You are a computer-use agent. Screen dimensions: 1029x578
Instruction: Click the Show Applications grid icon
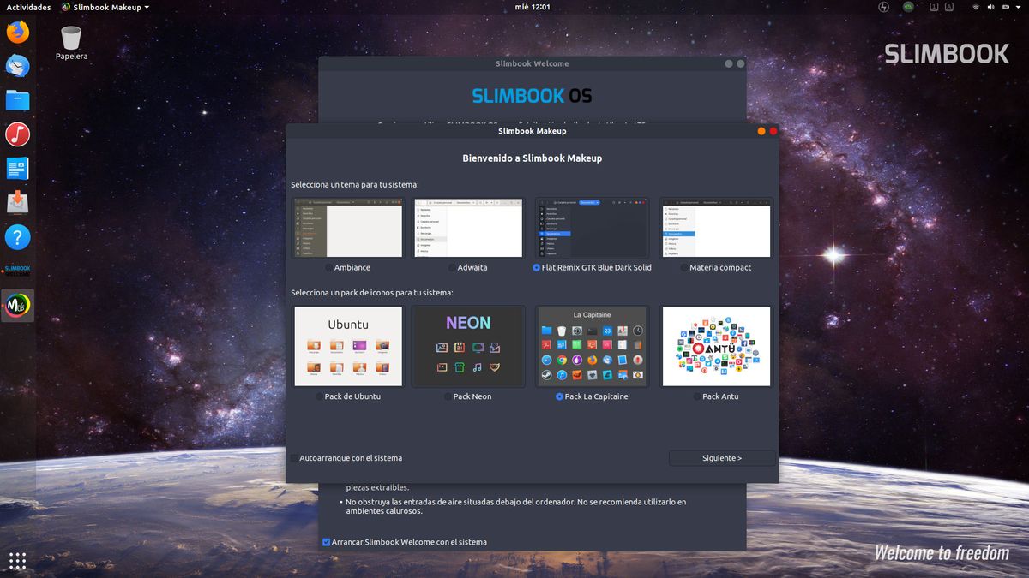tap(17, 561)
